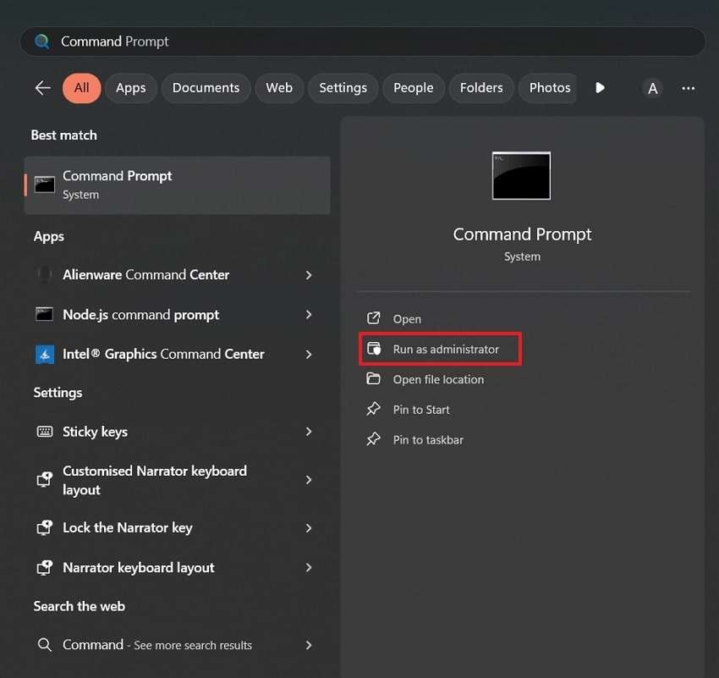Click the pin icon for Pin to taskbar
Image resolution: width=719 pixels, height=678 pixels.
373,439
